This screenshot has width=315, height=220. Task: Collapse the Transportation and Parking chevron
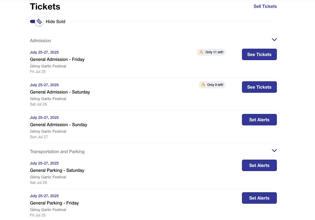(x=274, y=151)
